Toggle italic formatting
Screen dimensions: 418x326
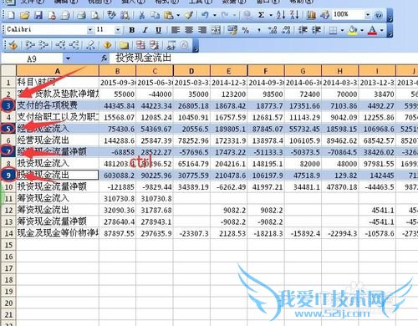(x=145, y=30)
